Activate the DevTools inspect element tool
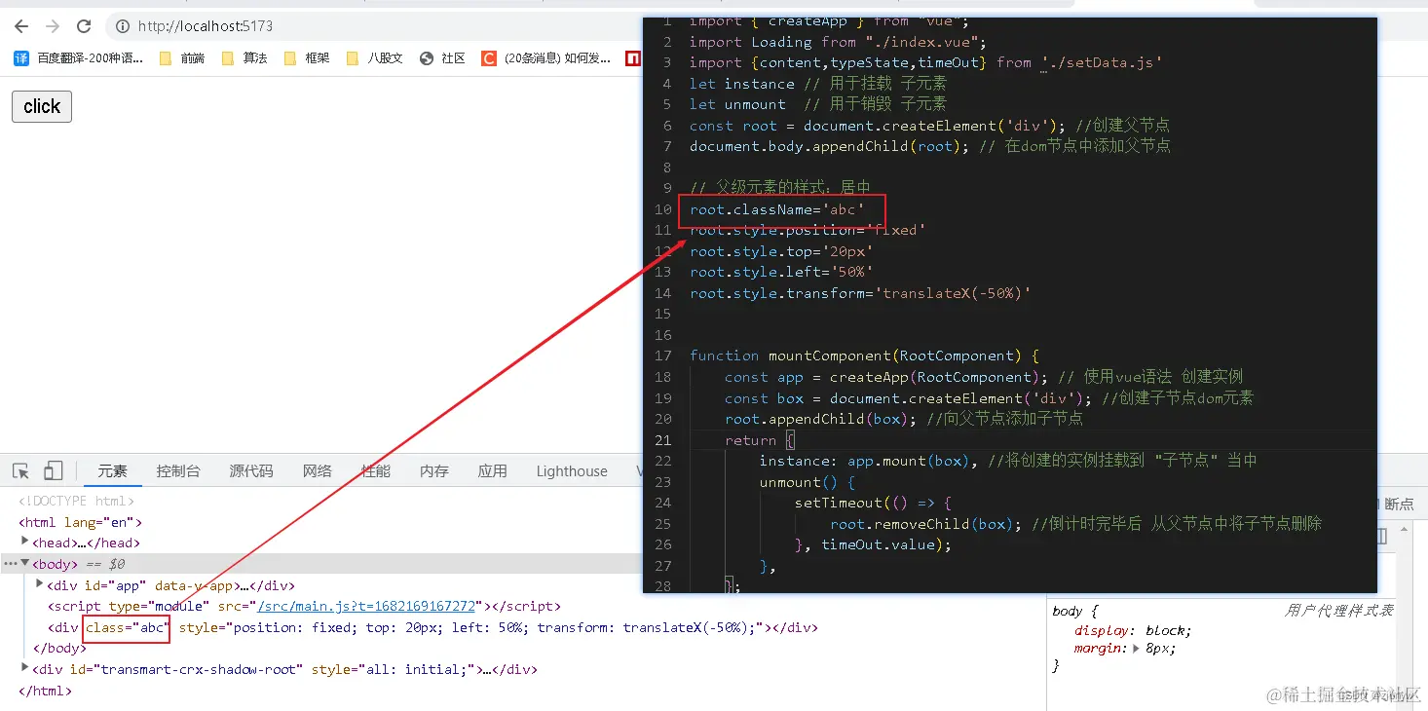1428x711 pixels. point(20,471)
